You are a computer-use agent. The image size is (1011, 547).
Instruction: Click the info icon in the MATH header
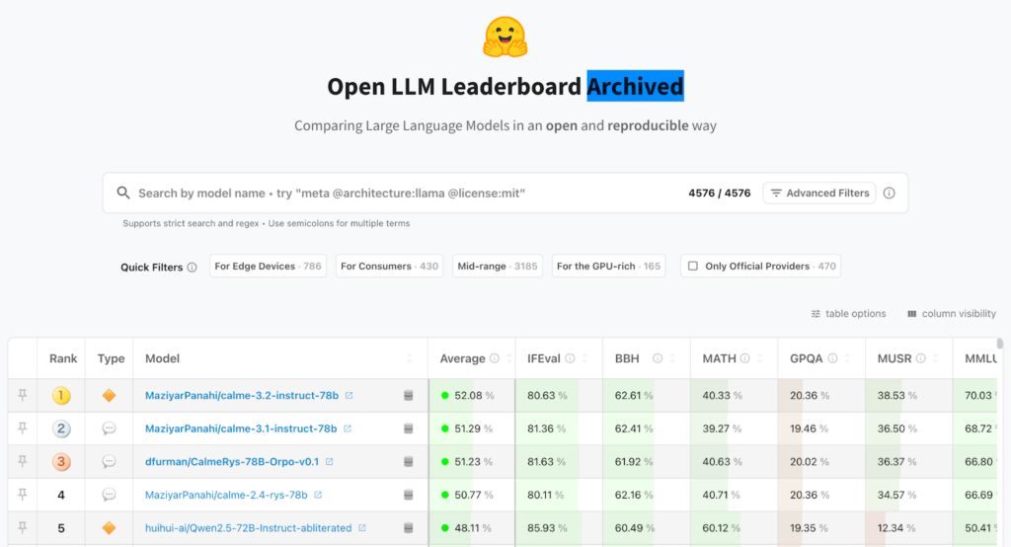(x=744, y=358)
